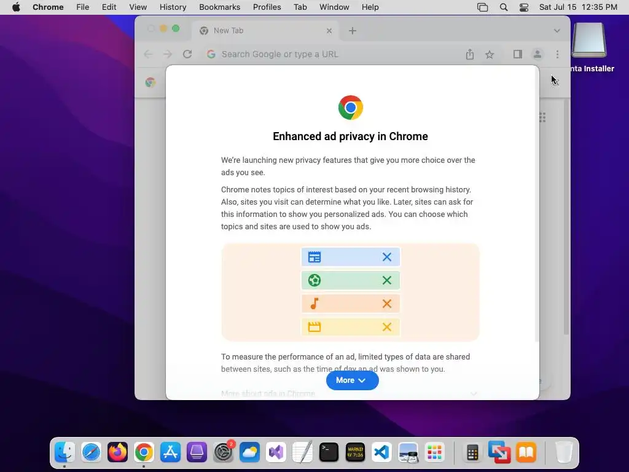
Task: Open Launchpad from the Dock
Action: [x=434, y=452]
